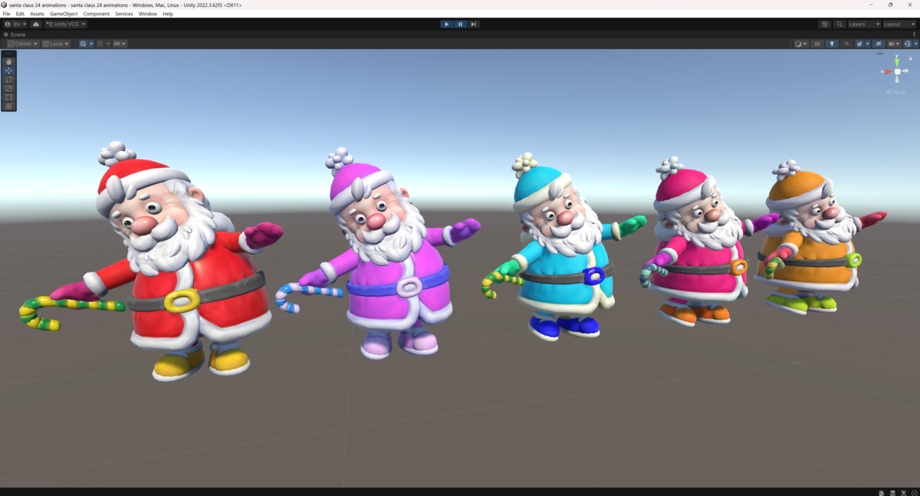
Task: Open the Local handle rotation dropdown
Action: tap(56, 44)
